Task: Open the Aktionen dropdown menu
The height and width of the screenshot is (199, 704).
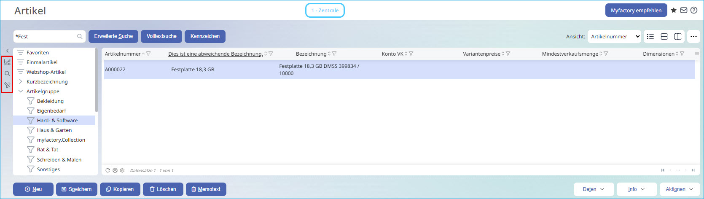Action: 679,189
